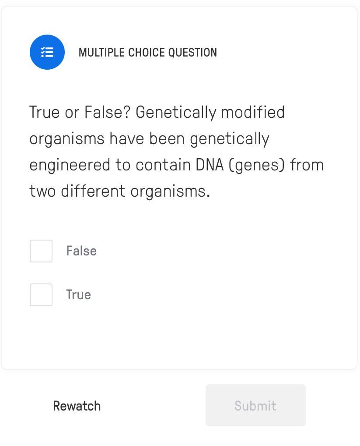Click the word "two" in the question
The image size is (360, 446).
pyautogui.click(x=42, y=191)
